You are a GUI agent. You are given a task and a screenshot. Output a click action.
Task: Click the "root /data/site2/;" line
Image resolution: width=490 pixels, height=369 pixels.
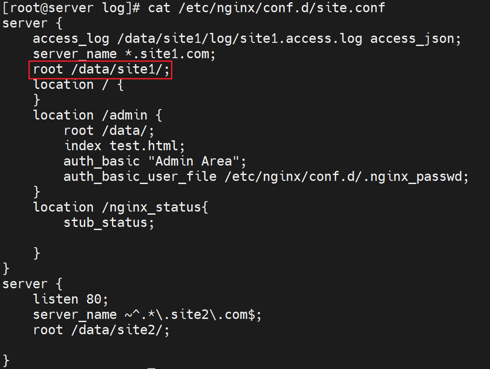click(x=102, y=330)
